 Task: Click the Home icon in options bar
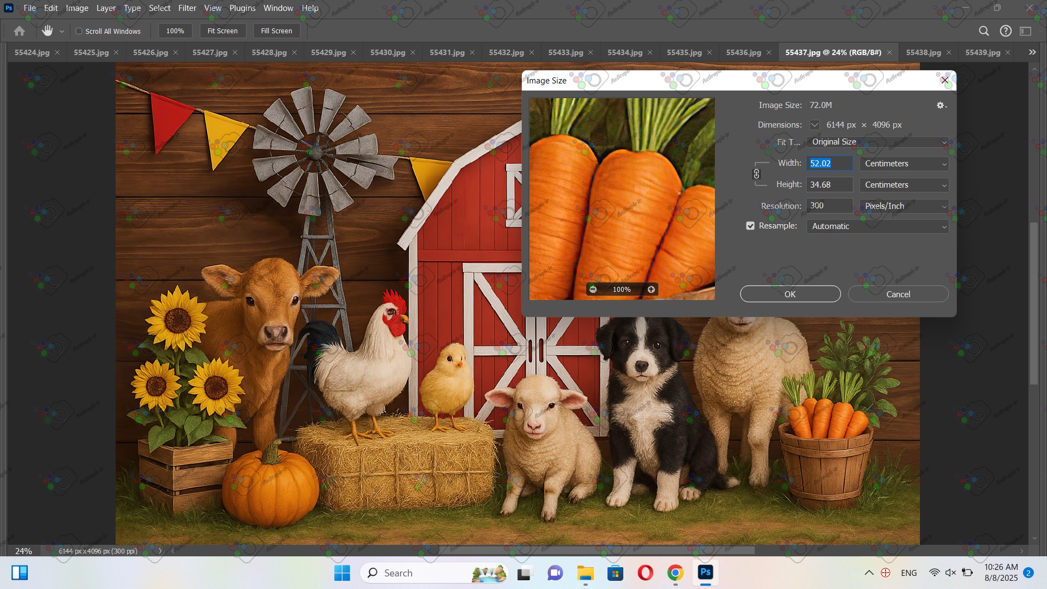tap(19, 31)
